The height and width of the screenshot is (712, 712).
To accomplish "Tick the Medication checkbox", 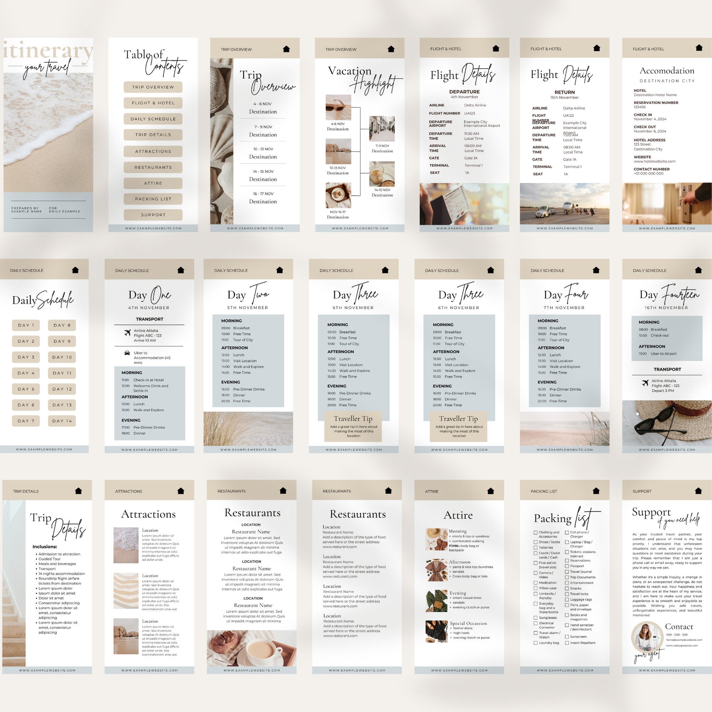I will coord(536,582).
